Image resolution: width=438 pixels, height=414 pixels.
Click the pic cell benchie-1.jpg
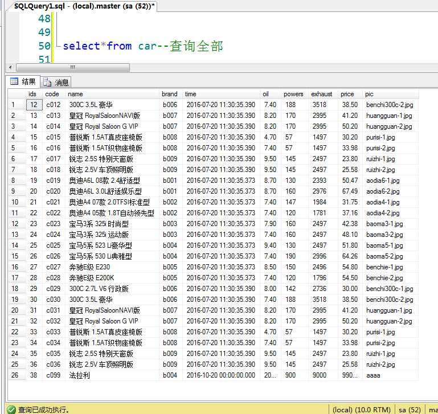(x=390, y=267)
